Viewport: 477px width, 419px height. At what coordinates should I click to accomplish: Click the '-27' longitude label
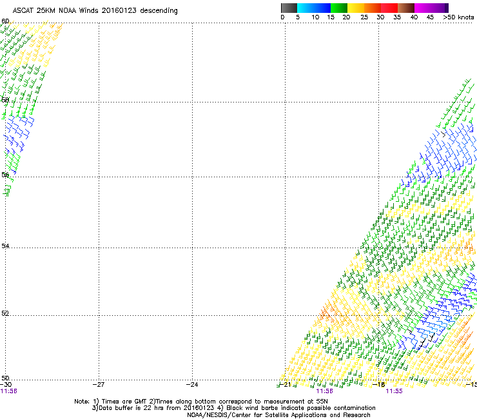point(99,385)
